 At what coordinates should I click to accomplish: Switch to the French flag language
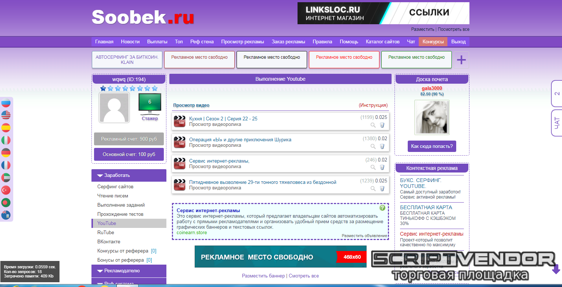(6, 165)
